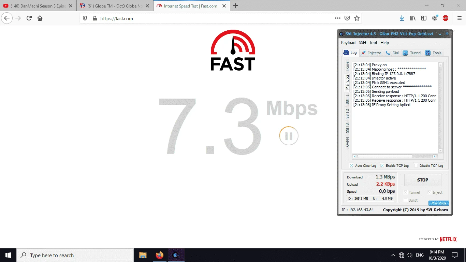Click the Windows taskbar search box

pyautogui.click(x=75, y=255)
